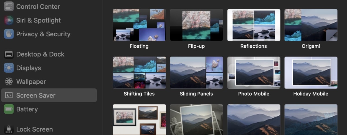The image size is (347, 135).
Task: Click the Screen Saver sidebar icon
Action: click(9, 95)
